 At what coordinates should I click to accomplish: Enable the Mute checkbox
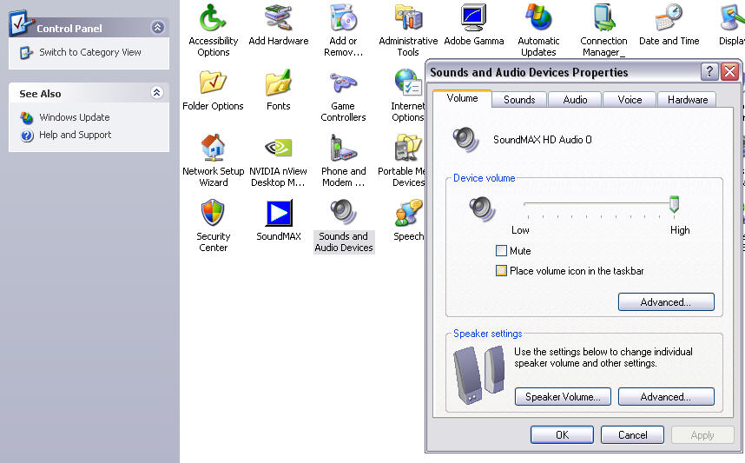tap(501, 250)
